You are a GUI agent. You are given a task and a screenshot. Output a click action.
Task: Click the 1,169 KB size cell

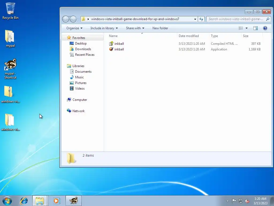pos(254,49)
